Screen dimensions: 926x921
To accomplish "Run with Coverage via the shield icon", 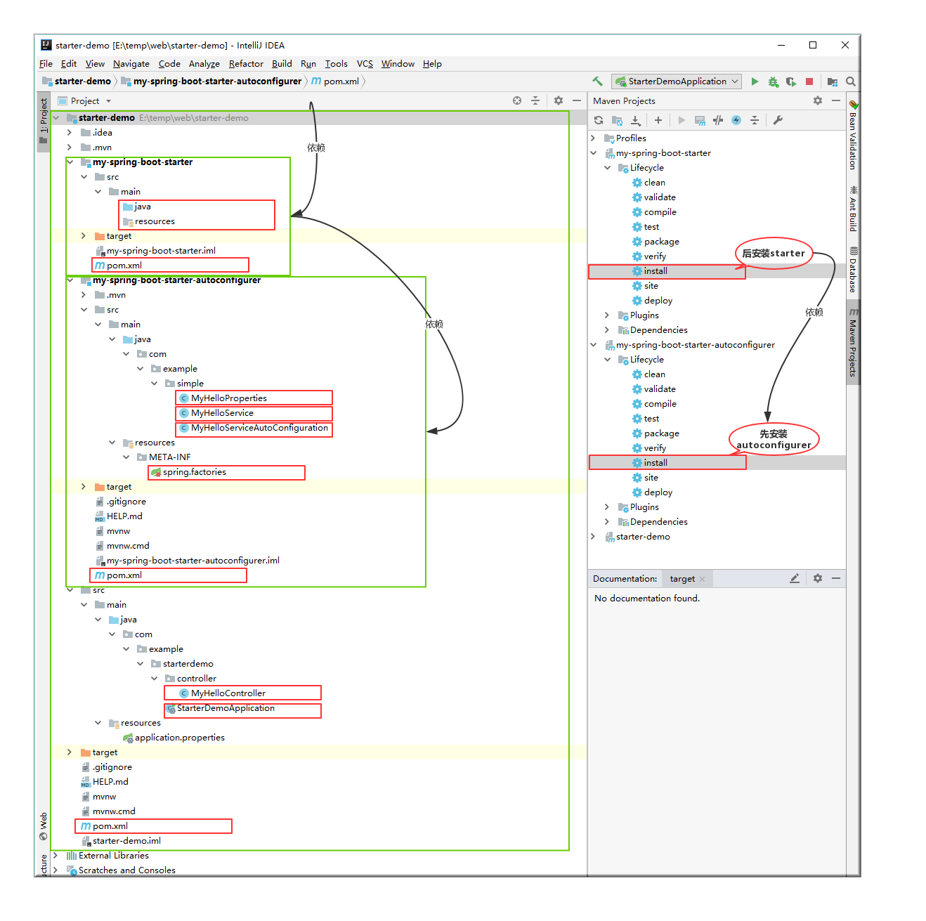I will (x=791, y=81).
